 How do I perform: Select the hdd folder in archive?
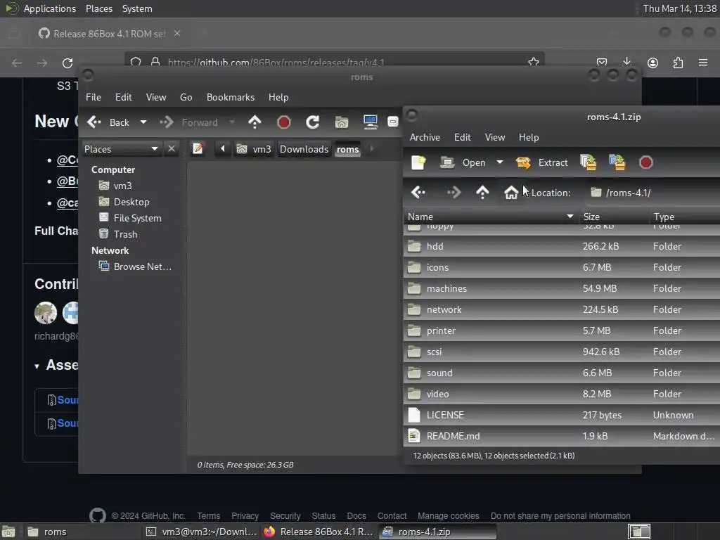click(562, 246)
